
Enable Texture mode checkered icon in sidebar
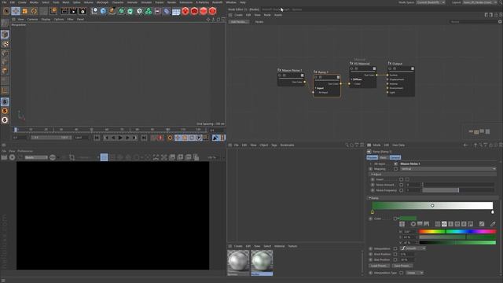(5, 44)
